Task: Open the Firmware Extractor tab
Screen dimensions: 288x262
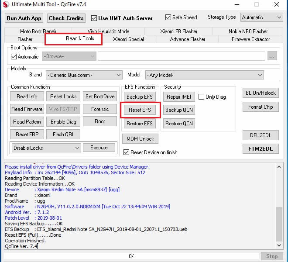Action: point(250,39)
